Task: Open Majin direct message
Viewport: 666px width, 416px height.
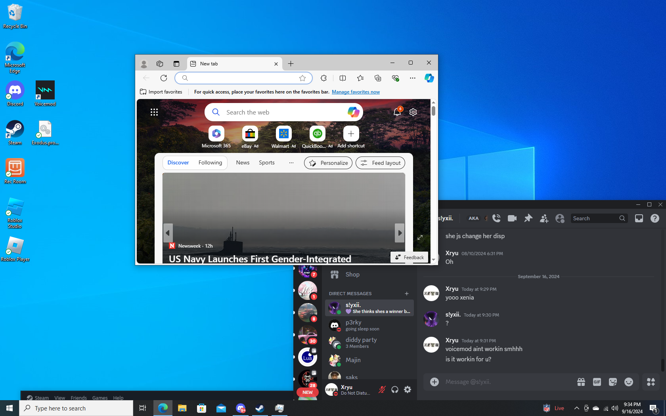Action: [x=369, y=360]
